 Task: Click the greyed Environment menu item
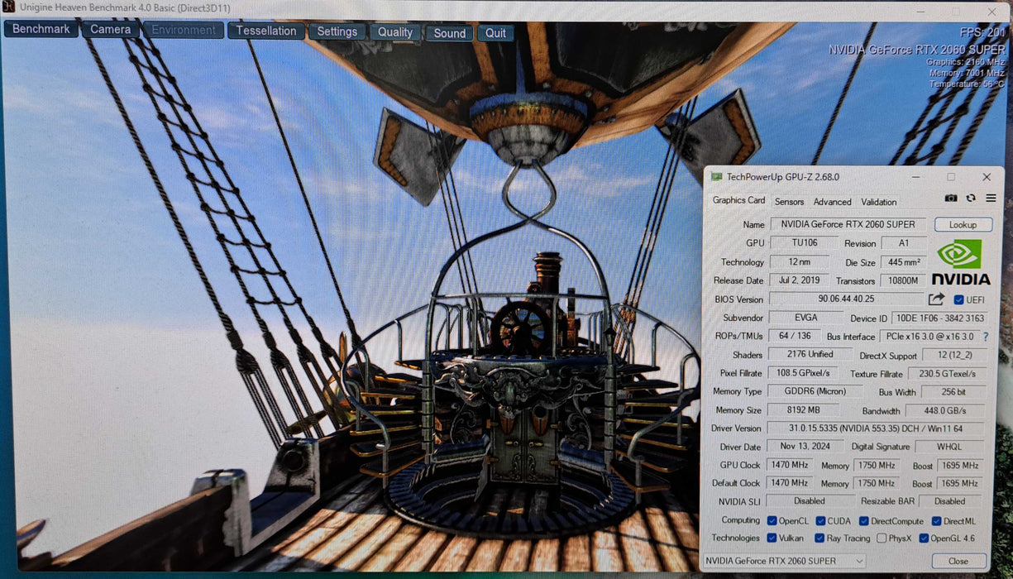[x=184, y=30]
